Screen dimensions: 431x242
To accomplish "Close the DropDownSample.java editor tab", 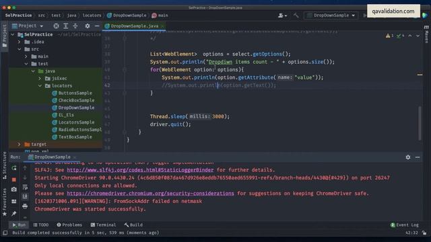I will coord(162,26).
